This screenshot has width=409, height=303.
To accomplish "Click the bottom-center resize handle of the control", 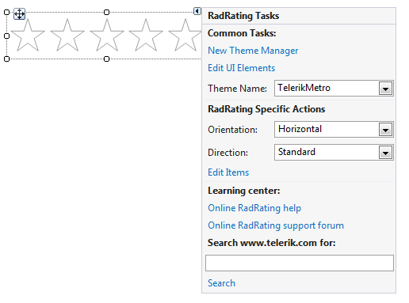I will 106,59.
